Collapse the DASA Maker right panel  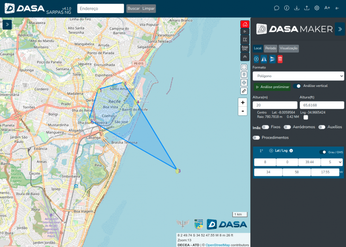click(340, 29)
